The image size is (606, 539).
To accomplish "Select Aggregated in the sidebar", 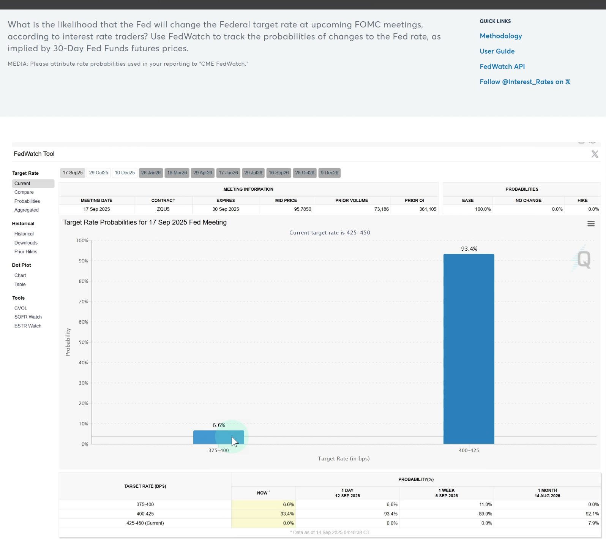I will coord(27,210).
